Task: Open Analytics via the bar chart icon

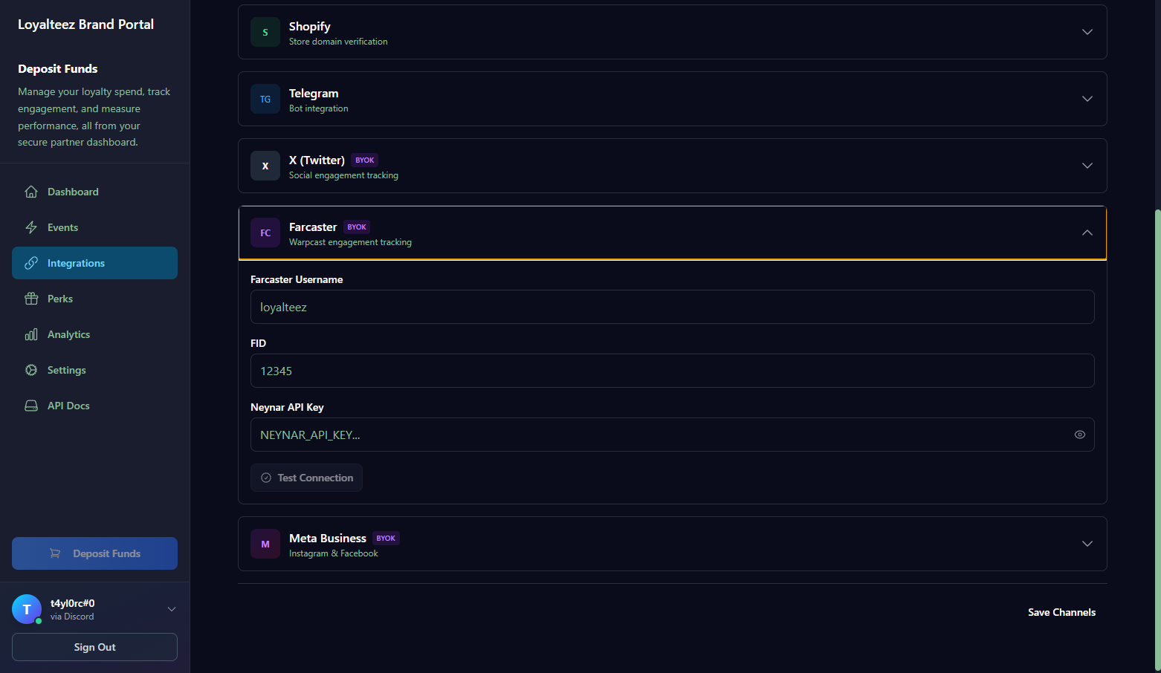Action: click(31, 334)
